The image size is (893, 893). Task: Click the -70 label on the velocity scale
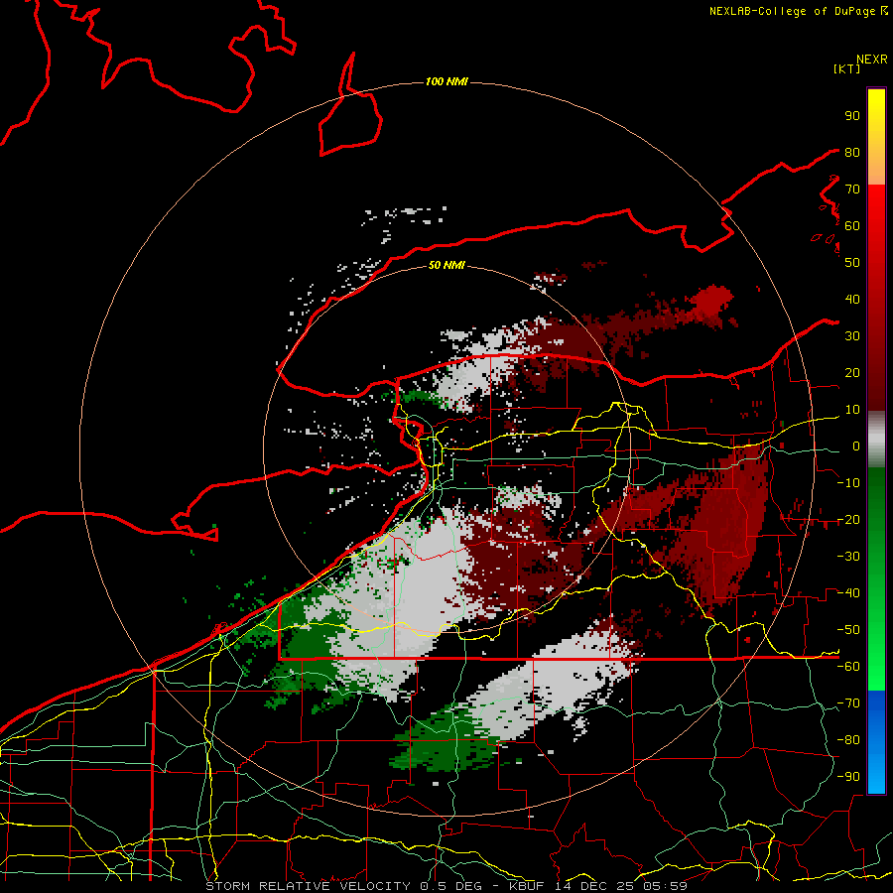tap(848, 703)
